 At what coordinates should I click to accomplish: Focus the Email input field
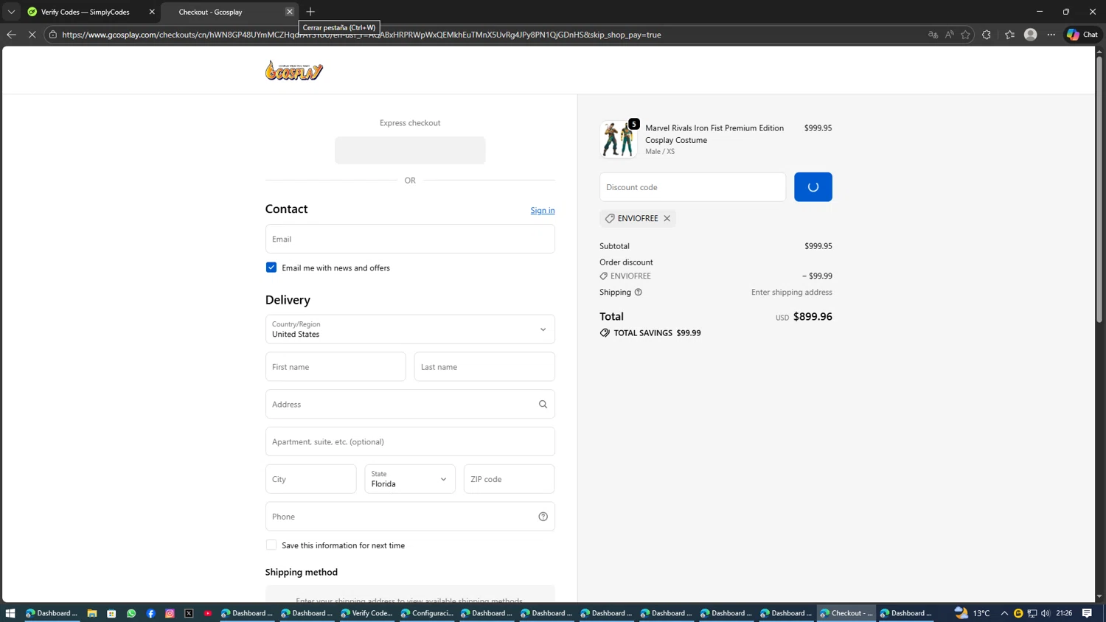(x=410, y=239)
